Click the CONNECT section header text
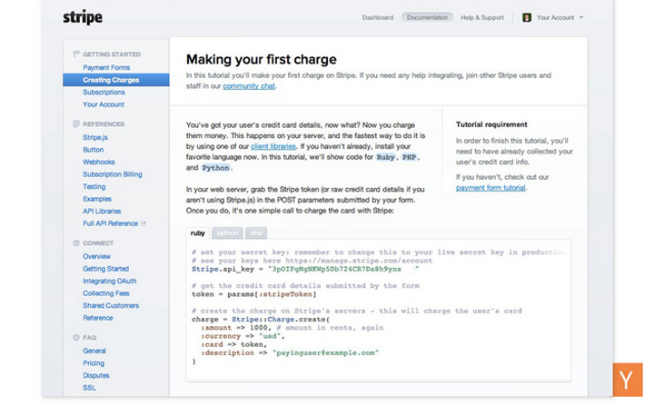The height and width of the screenshot is (406, 654). (98, 243)
